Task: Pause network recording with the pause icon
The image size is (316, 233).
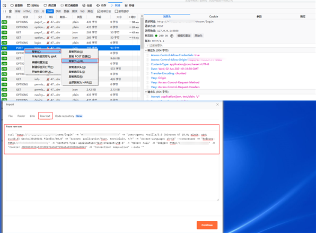Action: click(5, 11)
